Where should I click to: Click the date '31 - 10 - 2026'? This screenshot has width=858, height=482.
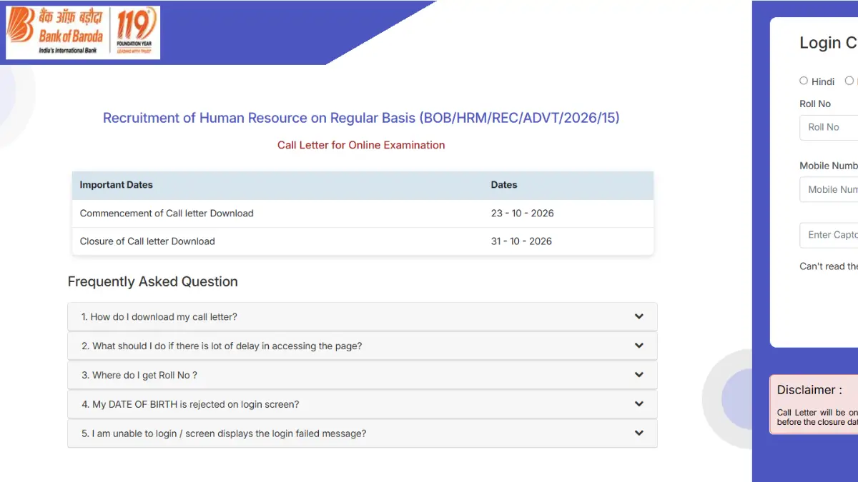[x=521, y=241]
